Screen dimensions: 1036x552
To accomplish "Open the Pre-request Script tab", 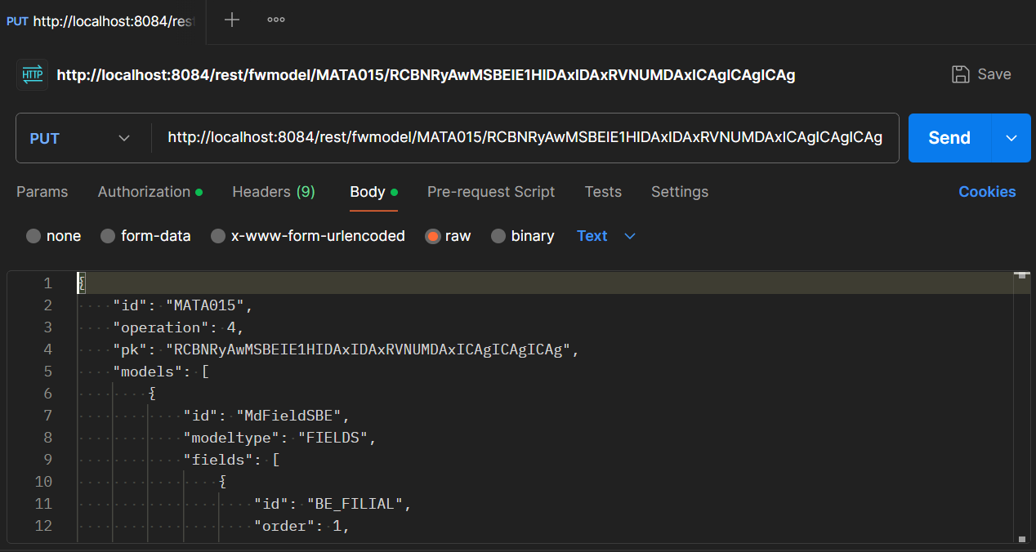I will click(x=491, y=192).
